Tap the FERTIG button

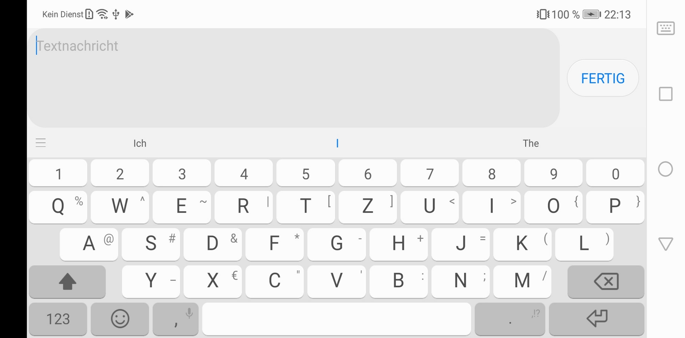(603, 78)
